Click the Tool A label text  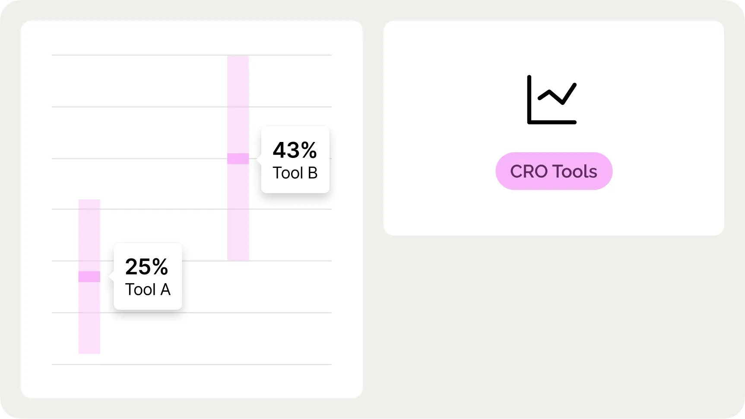[x=148, y=290]
